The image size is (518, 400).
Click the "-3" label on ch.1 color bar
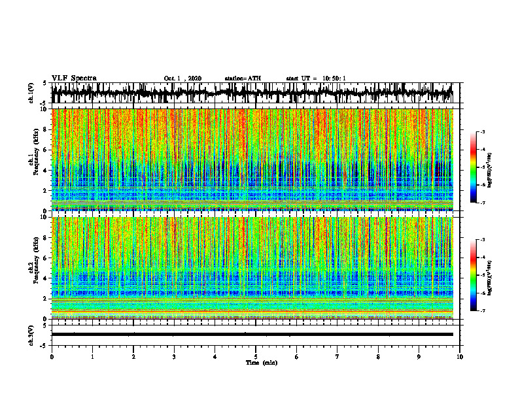click(x=483, y=132)
